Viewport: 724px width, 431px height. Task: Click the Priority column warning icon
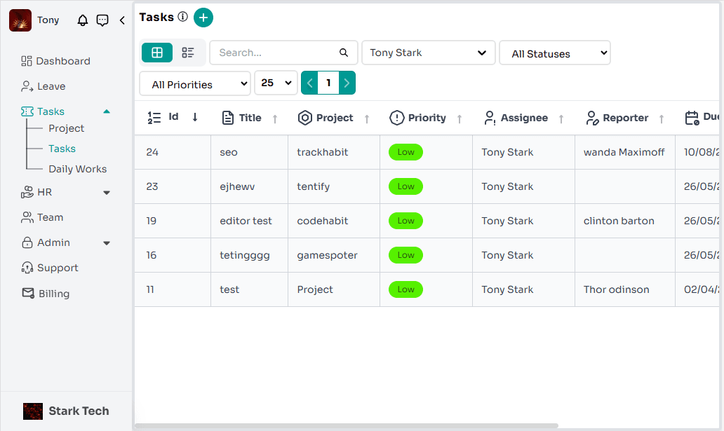tap(397, 117)
